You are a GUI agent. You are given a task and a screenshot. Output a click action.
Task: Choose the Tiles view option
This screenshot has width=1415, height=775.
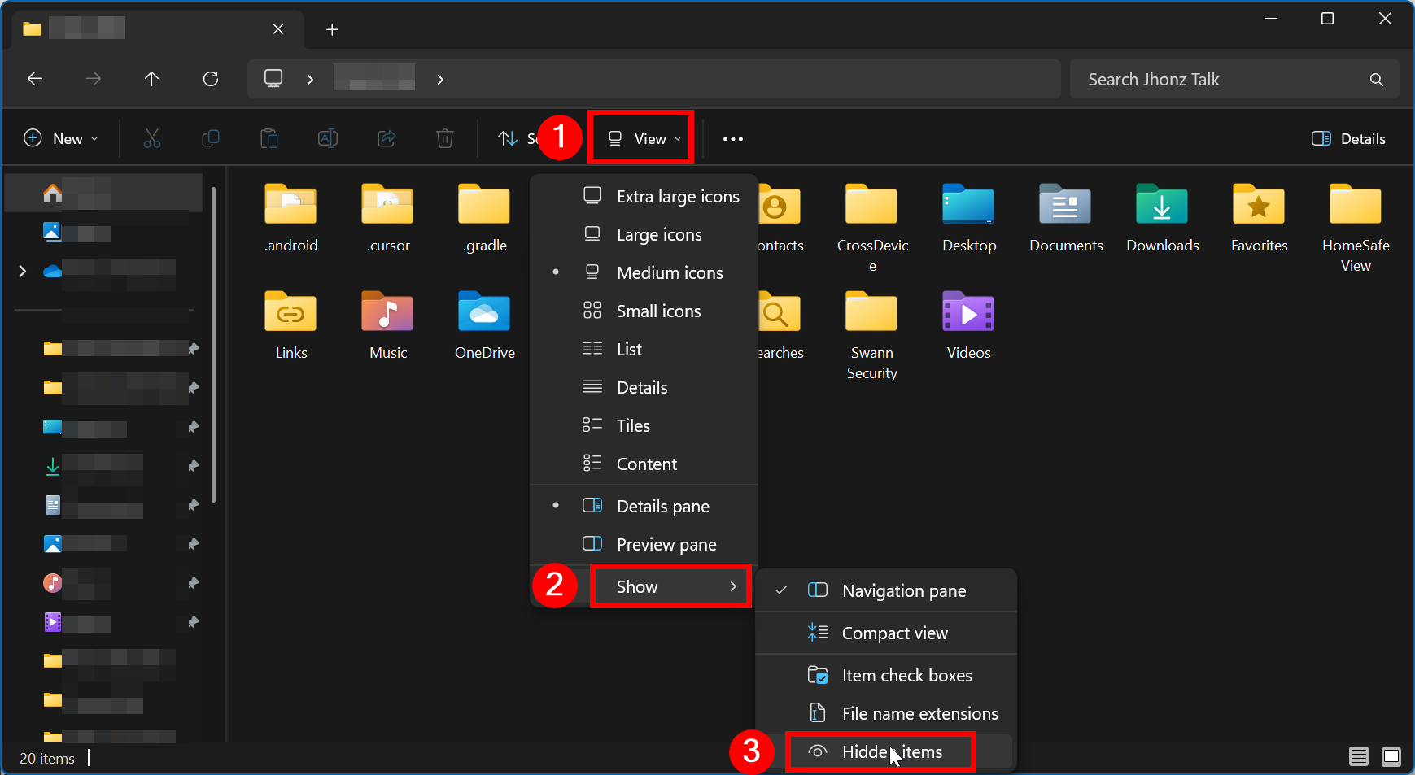633,426
